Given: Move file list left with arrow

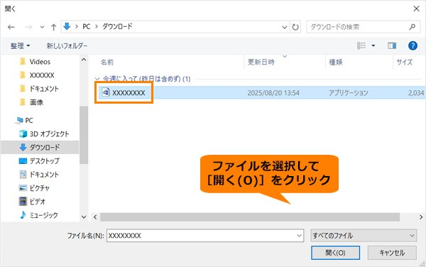Looking at the screenshot, I should (x=95, y=217).
